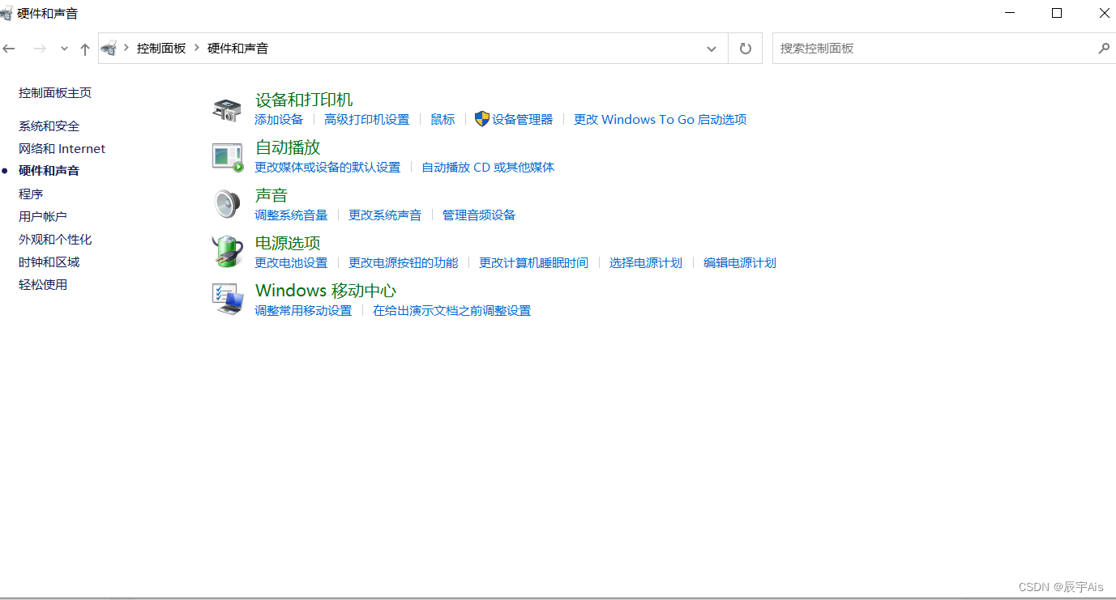Open the 设备和打印机 heading
The image size is (1116, 600).
click(304, 100)
